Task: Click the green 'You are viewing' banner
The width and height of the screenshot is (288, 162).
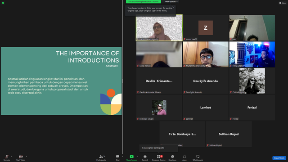Action: [x=144, y=2]
